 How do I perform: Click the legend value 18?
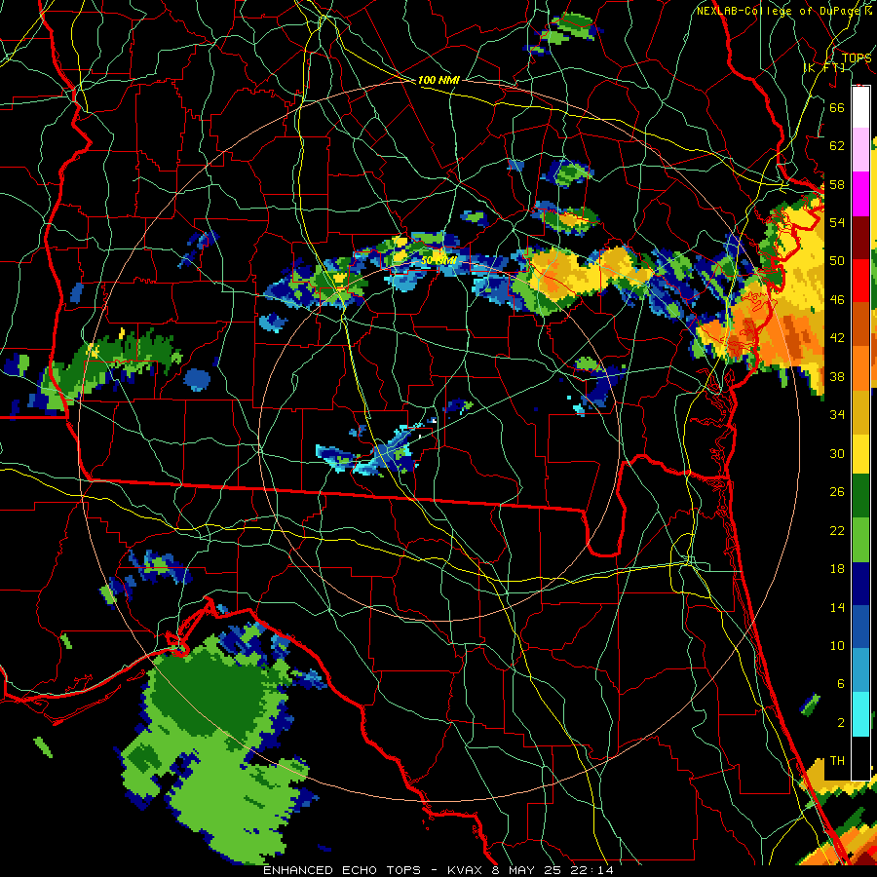pyautogui.click(x=837, y=569)
